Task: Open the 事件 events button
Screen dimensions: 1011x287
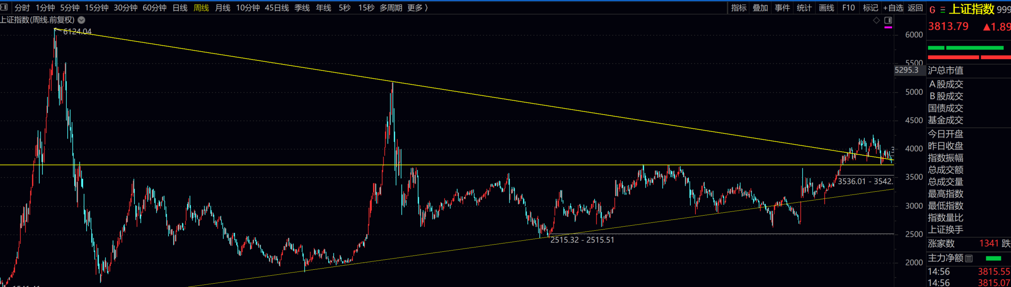Action: (782, 8)
